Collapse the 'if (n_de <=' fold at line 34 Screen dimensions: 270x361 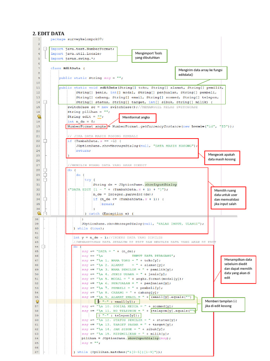point(45,199)
